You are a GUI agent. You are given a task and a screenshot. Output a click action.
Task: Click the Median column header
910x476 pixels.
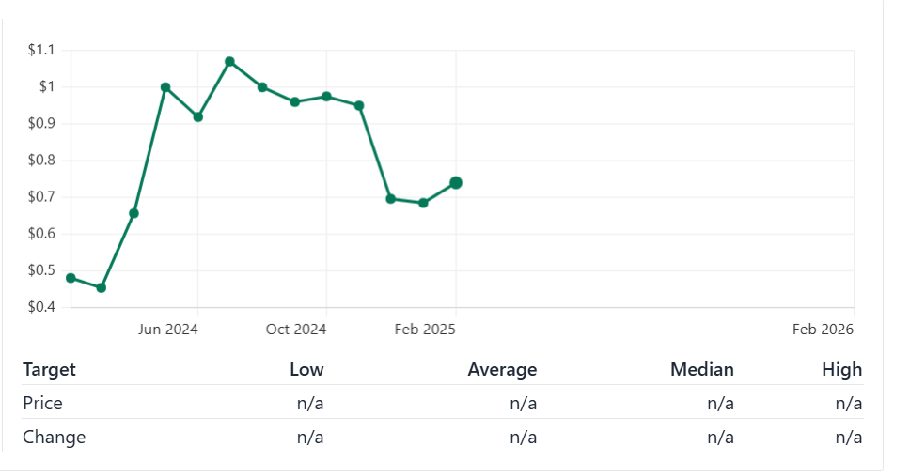pos(701,370)
